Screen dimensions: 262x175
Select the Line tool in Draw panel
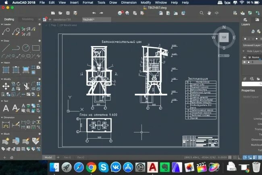6,48
